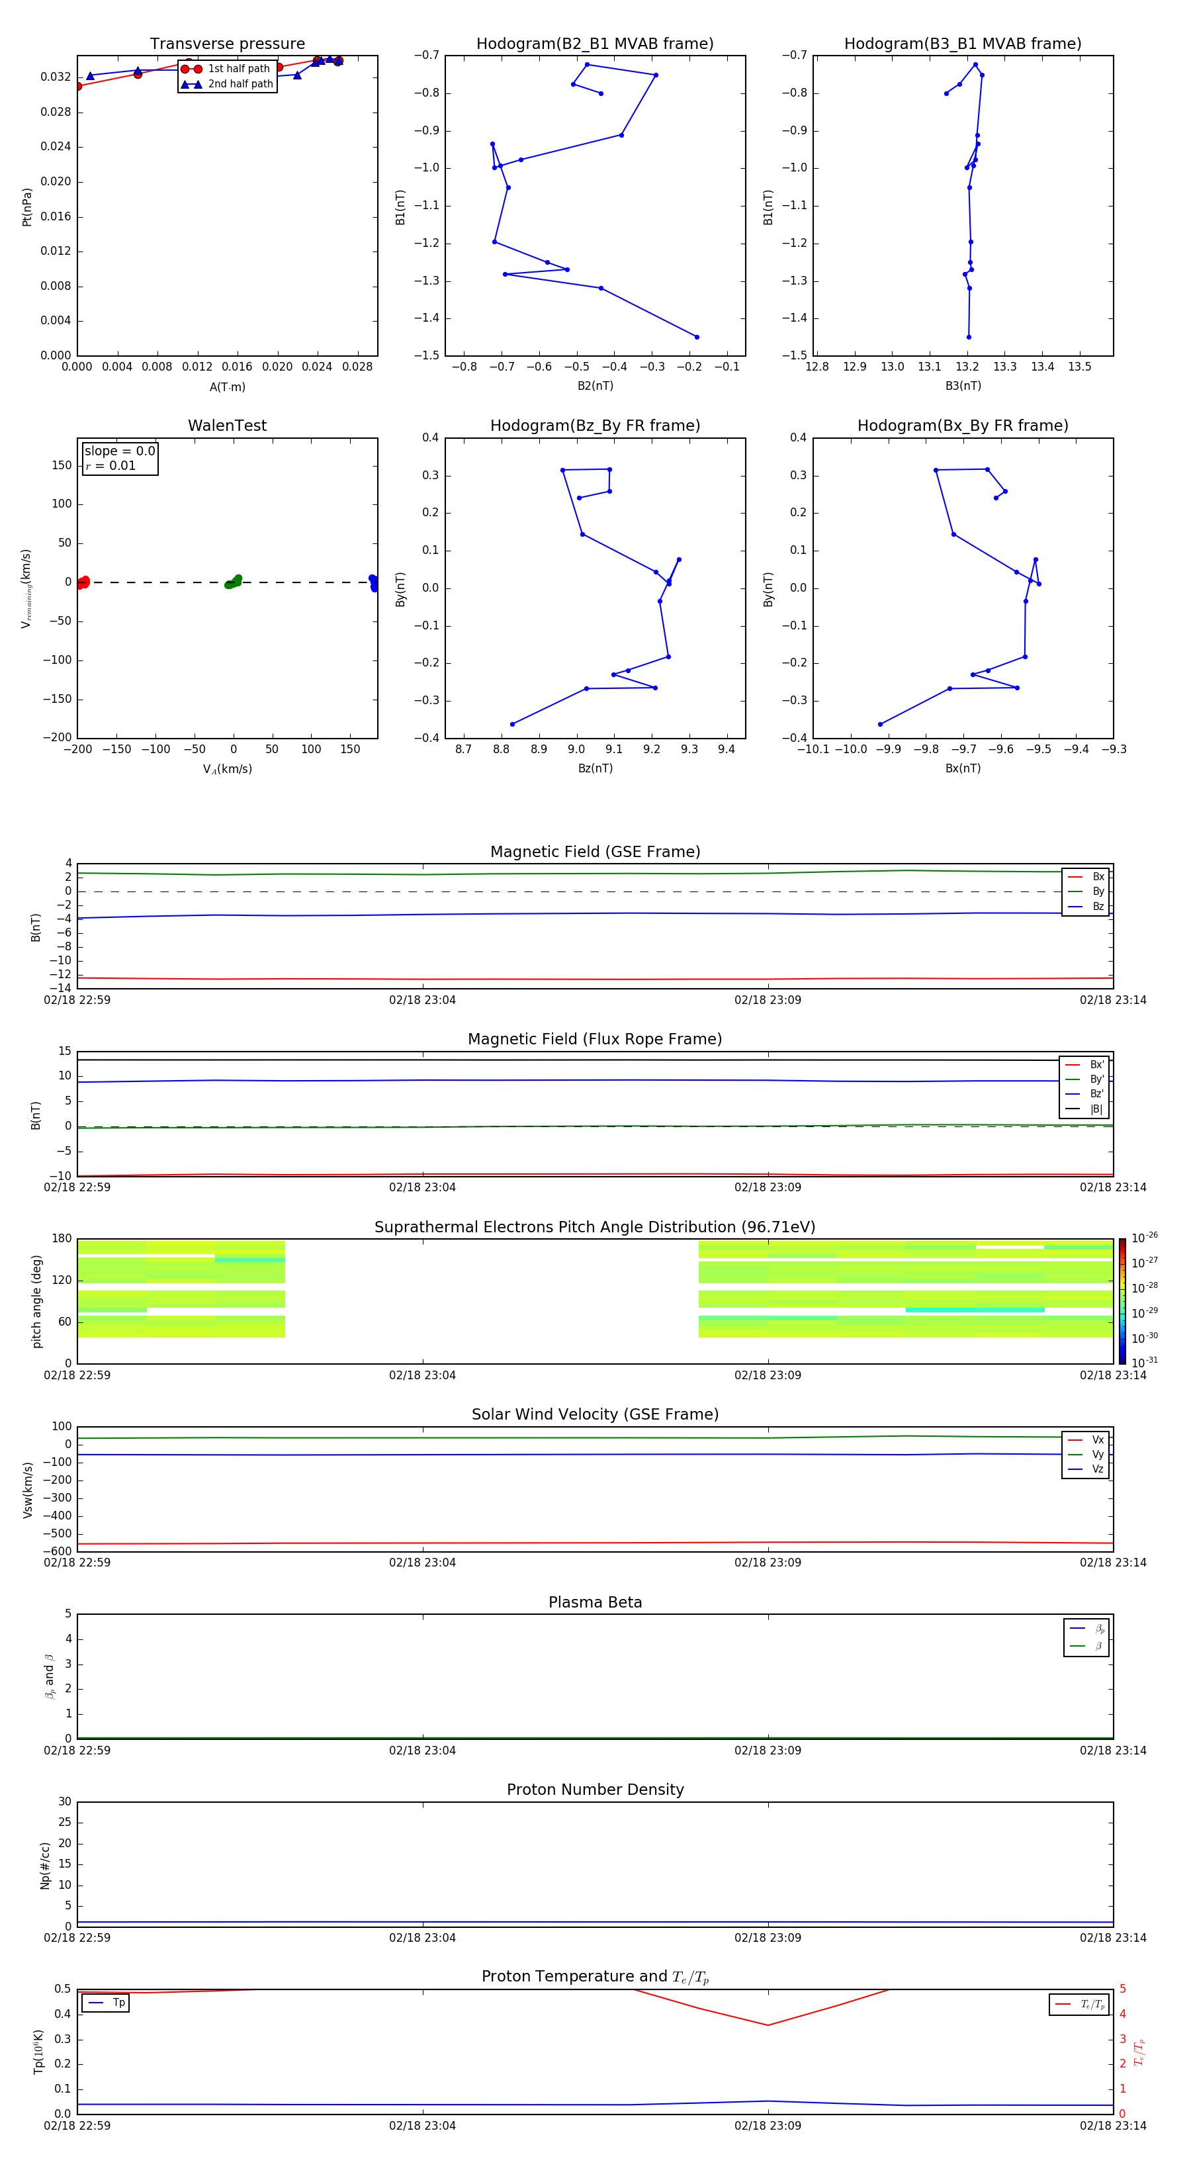Click the '02/18 23:09' tick under Plasma Beta
The width and height of the screenshot is (1191, 2184).
(x=768, y=1751)
